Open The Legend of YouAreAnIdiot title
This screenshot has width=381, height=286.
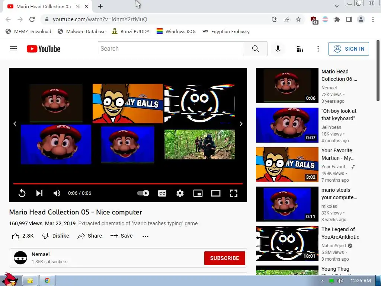(340, 233)
